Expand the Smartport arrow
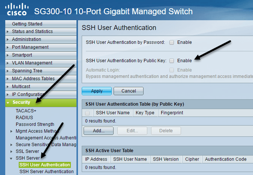This screenshot has width=253, height=175. 7,55
